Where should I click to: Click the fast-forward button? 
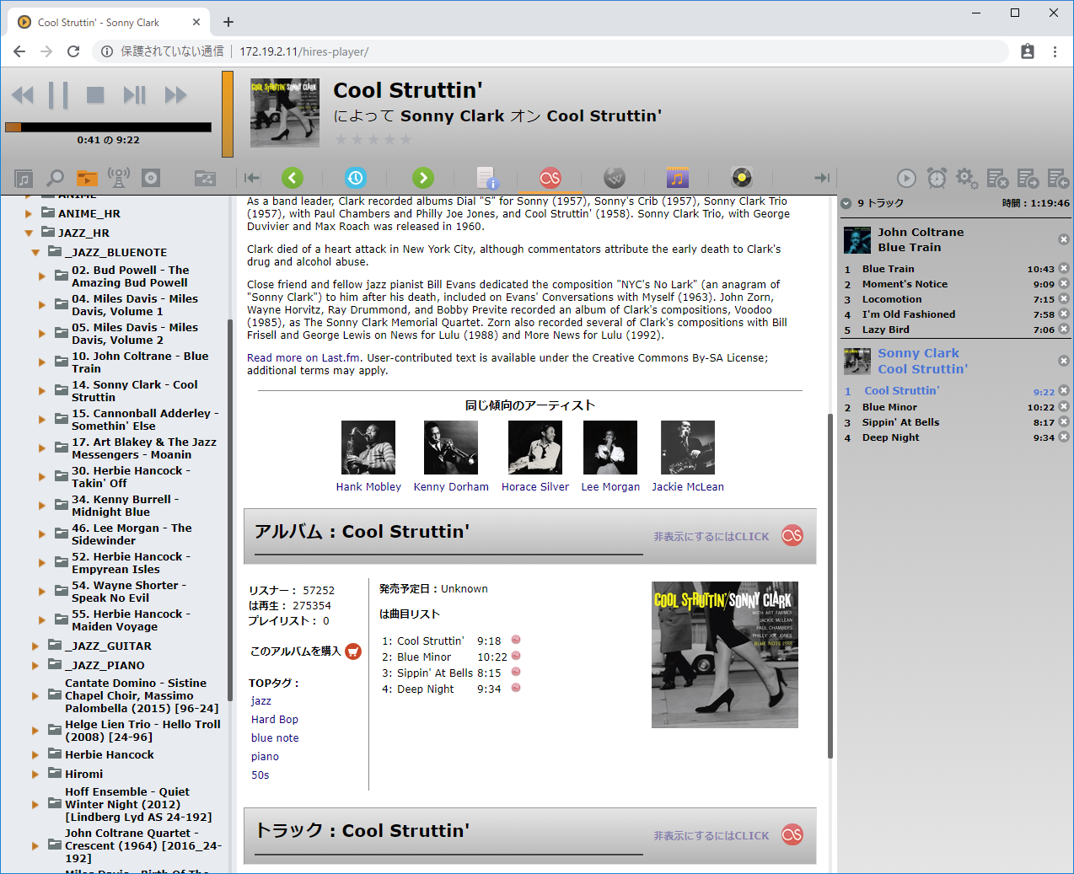175,95
